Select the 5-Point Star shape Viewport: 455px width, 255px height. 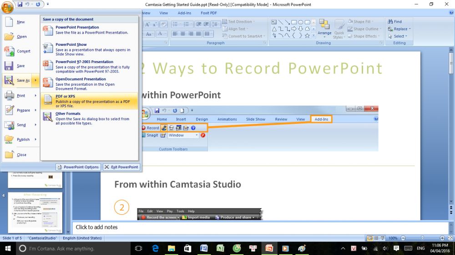pos(307,35)
